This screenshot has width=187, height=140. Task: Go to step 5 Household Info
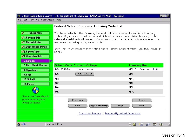coord(35,56)
